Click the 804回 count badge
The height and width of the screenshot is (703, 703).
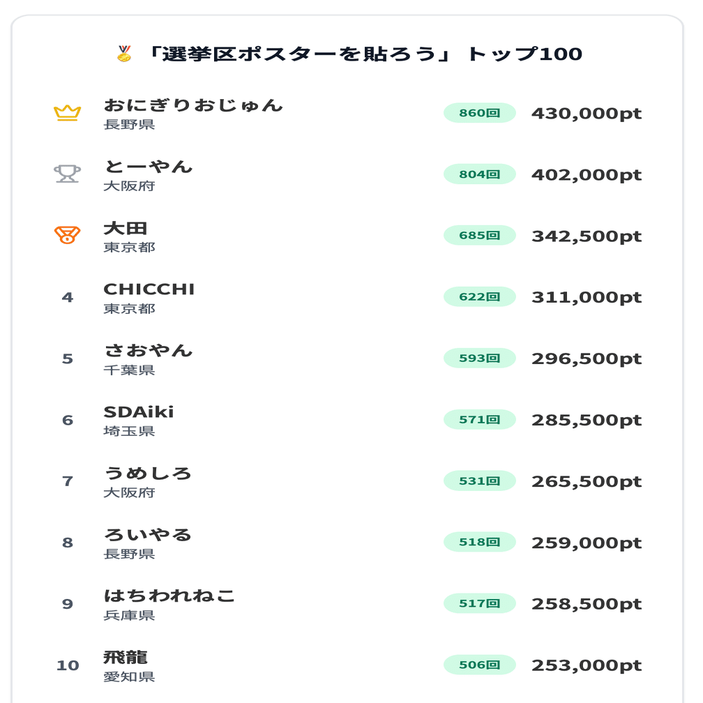479,174
